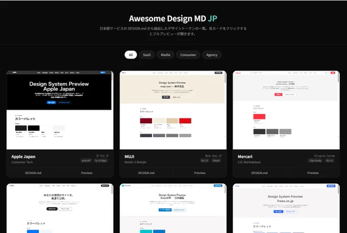Click the Retail / Lifestyle subtitle text
The height and width of the screenshot is (233, 347).
click(x=135, y=162)
